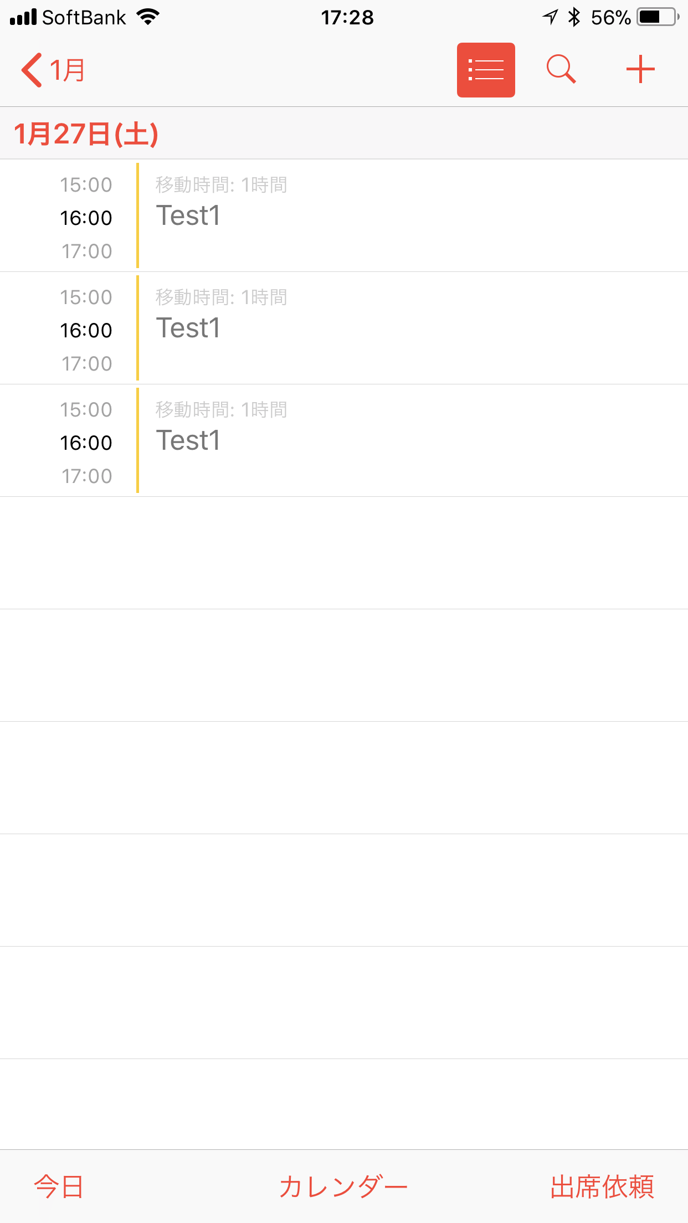Tap the 17:28 status bar clock
Image resolution: width=688 pixels, height=1223 pixels.
coord(347,18)
